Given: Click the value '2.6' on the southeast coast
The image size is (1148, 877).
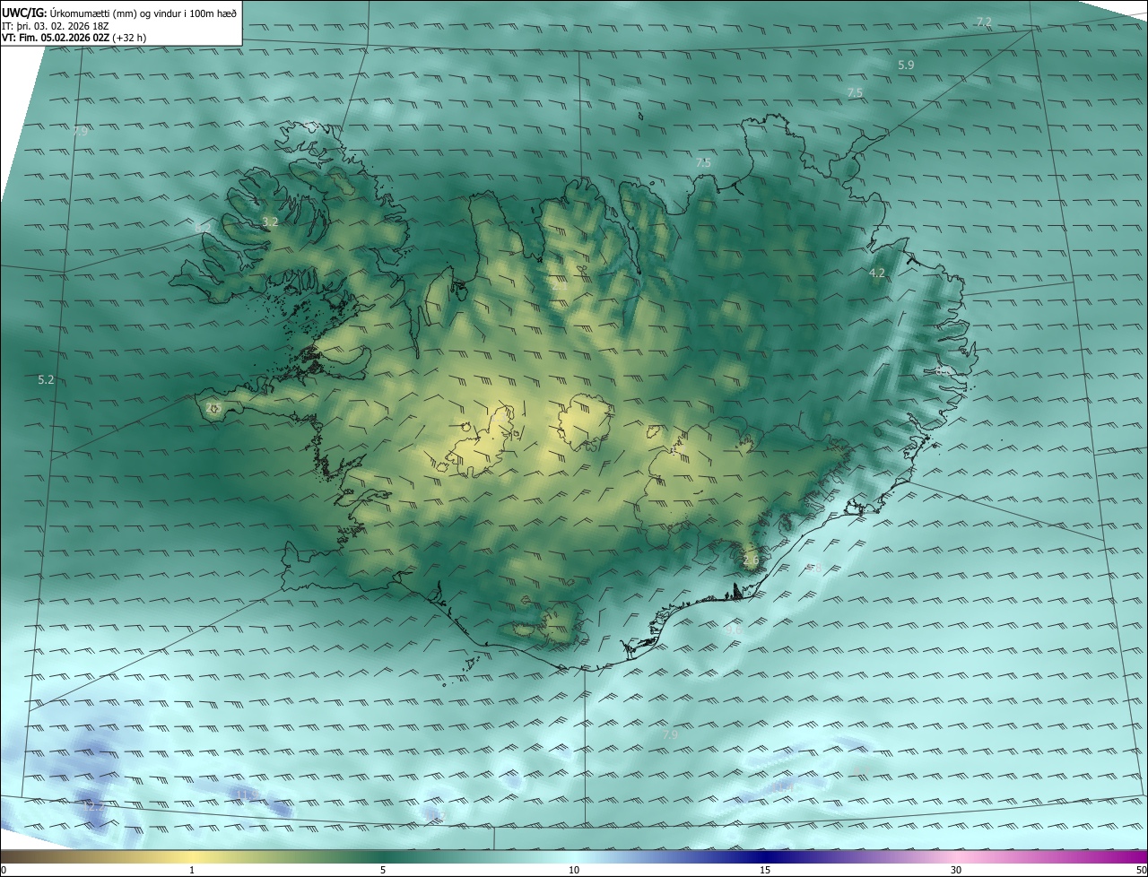Looking at the screenshot, I should [751, 560].
